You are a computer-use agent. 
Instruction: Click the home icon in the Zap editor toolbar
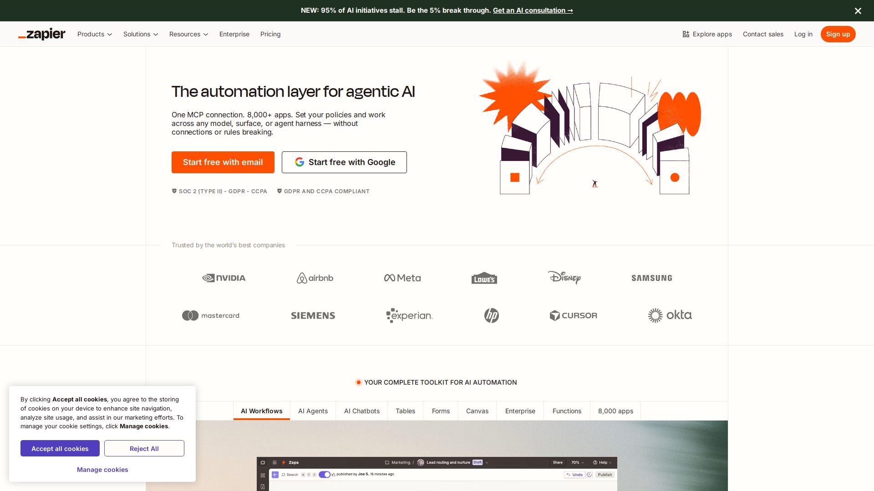pos(264,462)
